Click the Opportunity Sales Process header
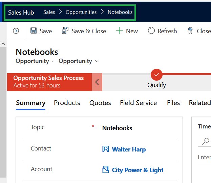The width and height of the screenshot is (211, 183). click(x=48, y=78)
